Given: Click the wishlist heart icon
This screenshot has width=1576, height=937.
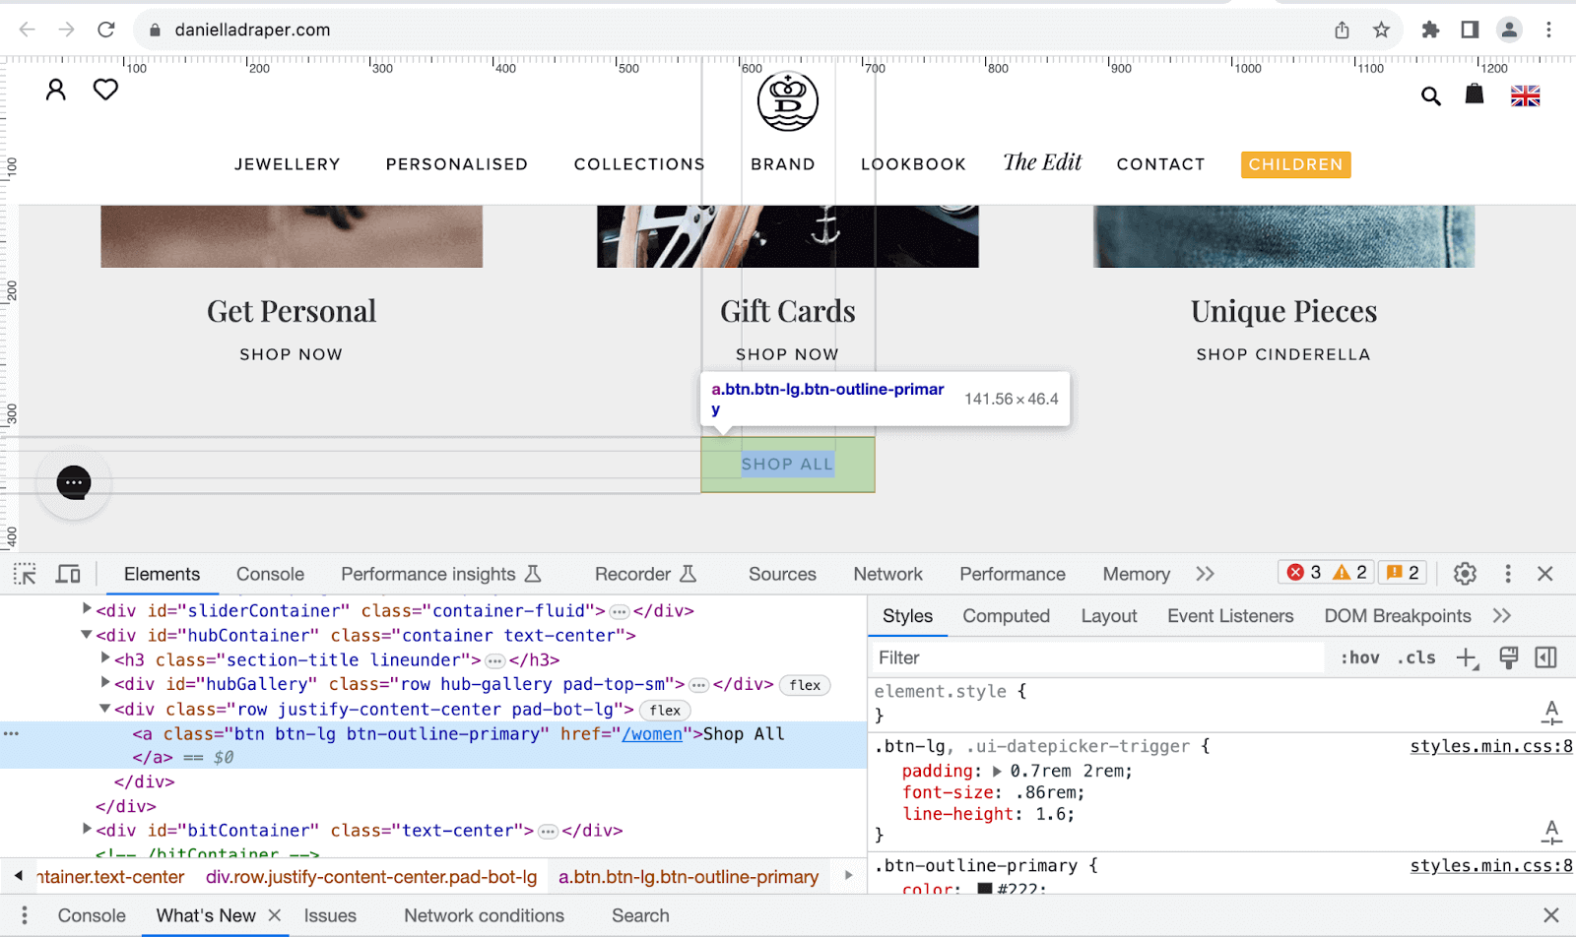Looking at the screenshot, I should point(105,91).
